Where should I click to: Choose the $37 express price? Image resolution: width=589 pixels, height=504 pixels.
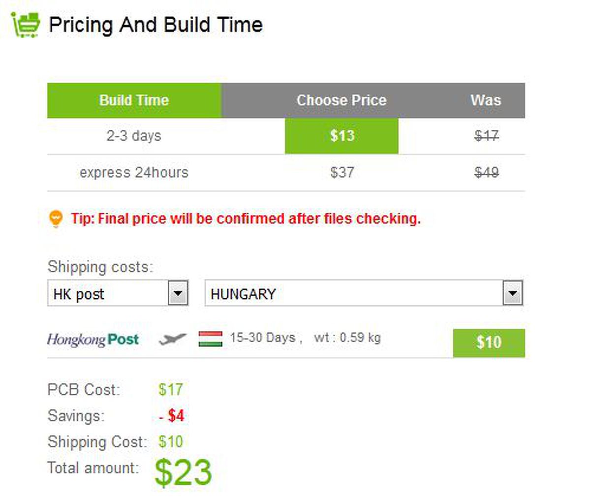341,173
